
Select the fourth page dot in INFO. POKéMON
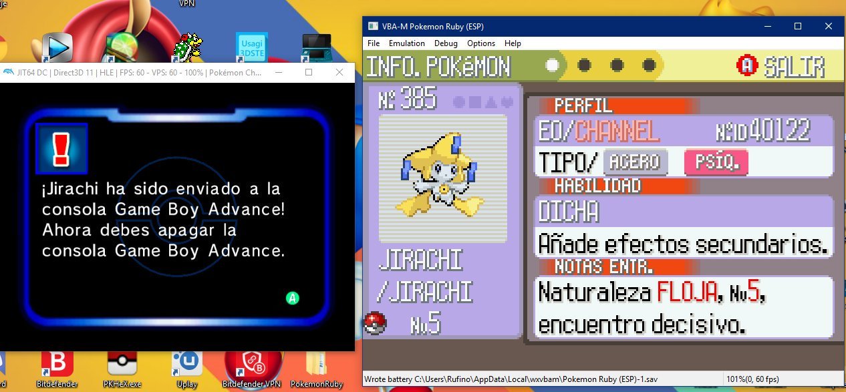click(649, 65)
